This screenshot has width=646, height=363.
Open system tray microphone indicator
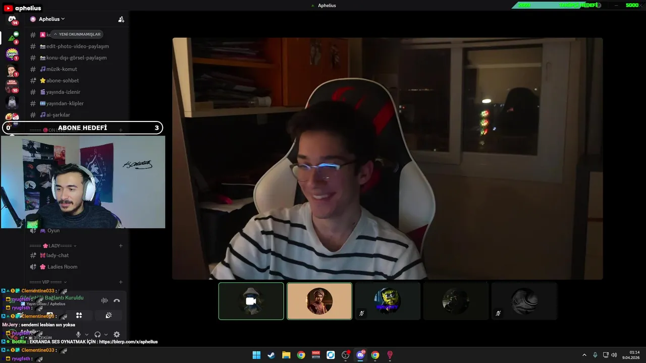pyautogui.click(x=595, y=355)
